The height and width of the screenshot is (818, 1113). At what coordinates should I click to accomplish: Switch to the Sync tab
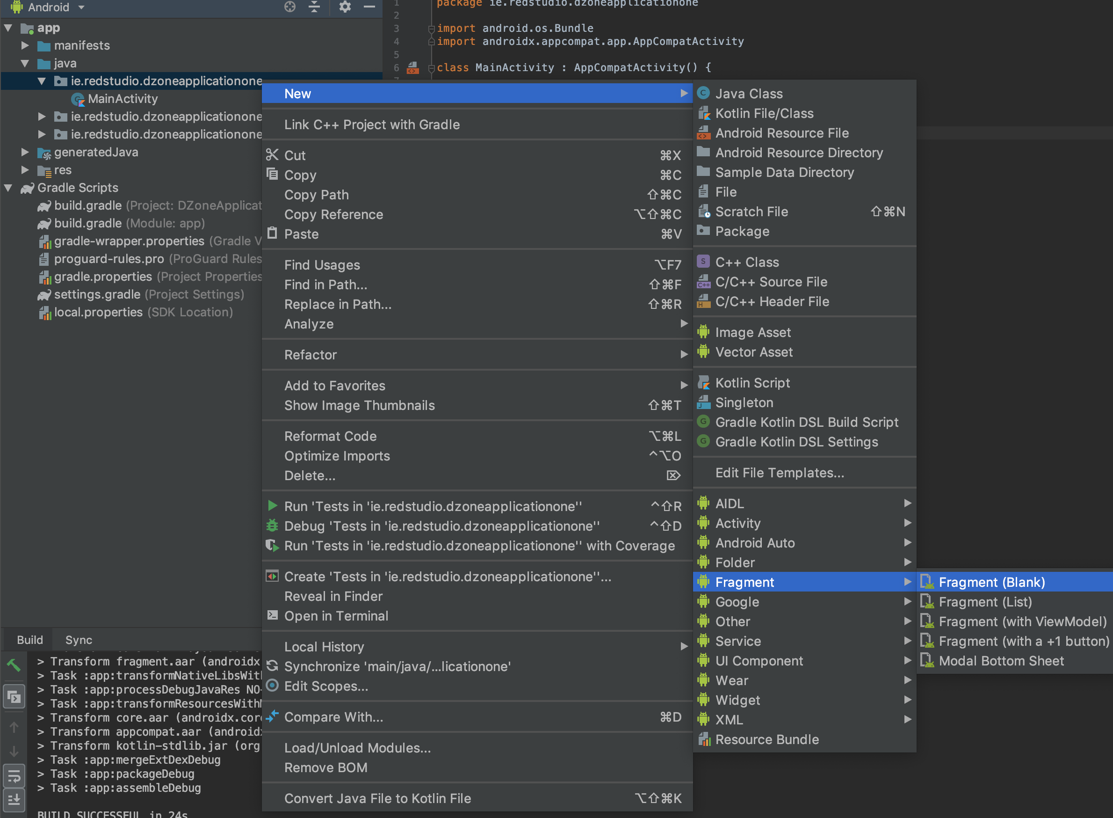click(79, 640)
